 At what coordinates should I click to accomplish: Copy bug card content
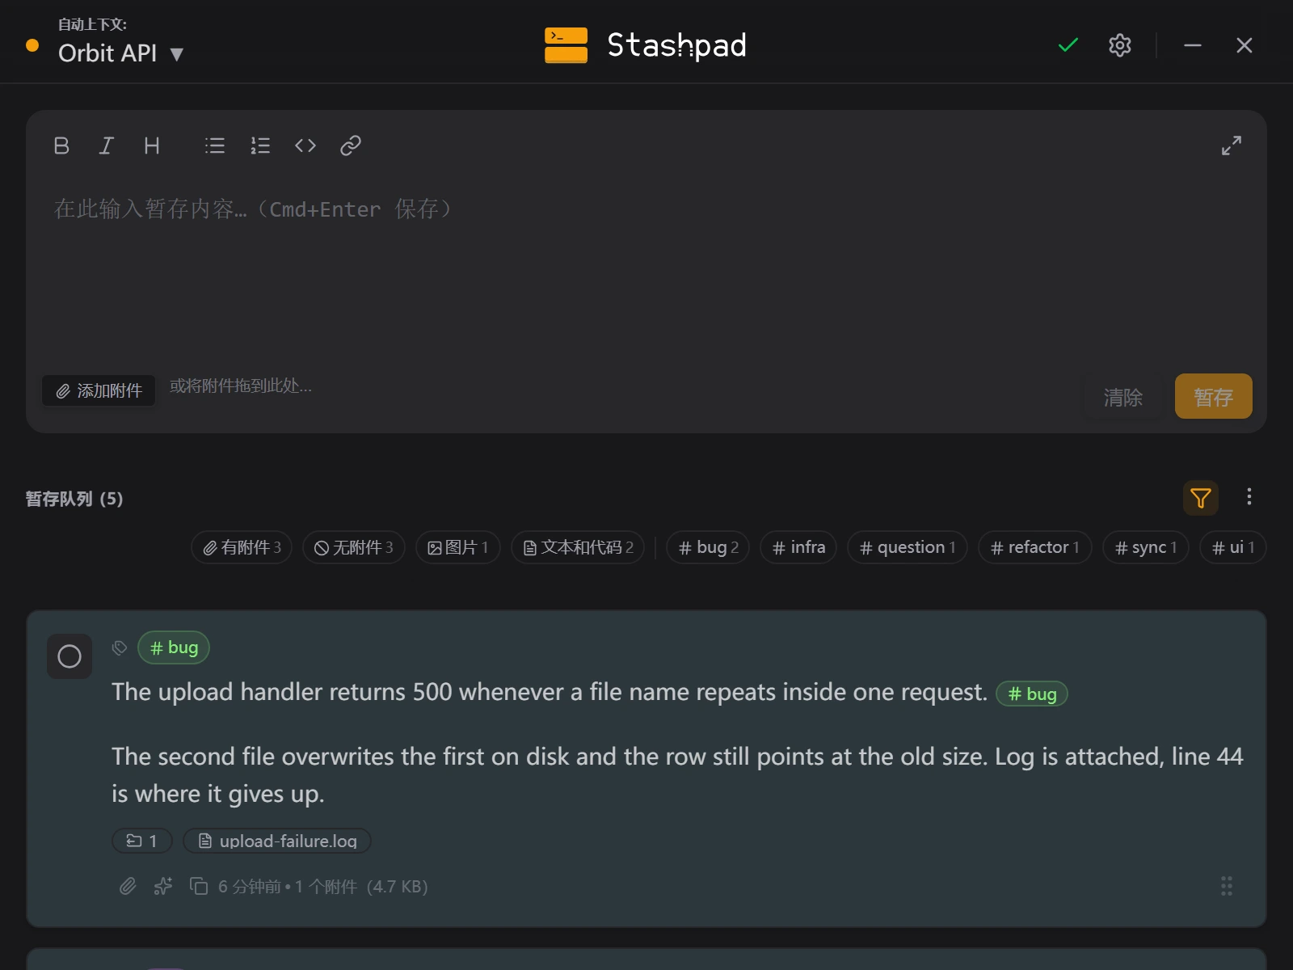pos(199,887)
